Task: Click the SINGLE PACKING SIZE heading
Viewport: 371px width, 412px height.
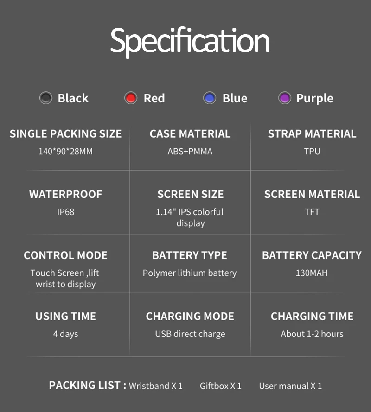Action: pyautogui.click(x=66, y=134)
